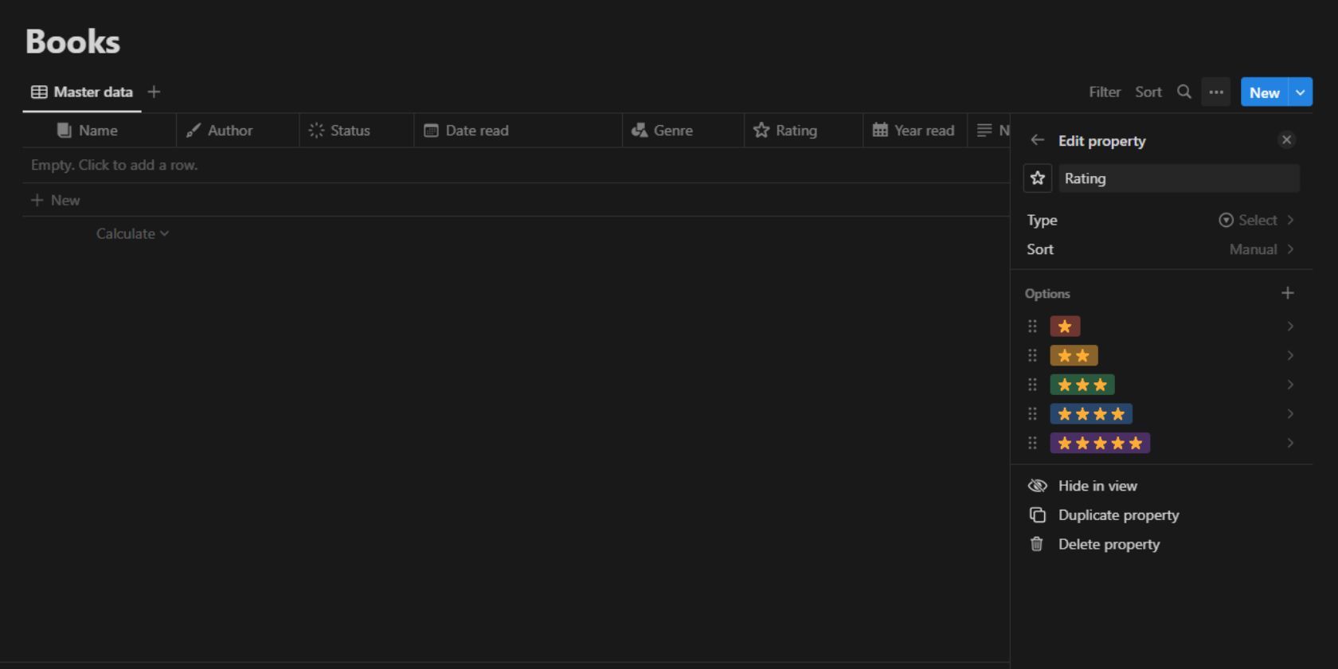
Task: Click the Delete property trash icon
Action: click(x=1037, y=544)
